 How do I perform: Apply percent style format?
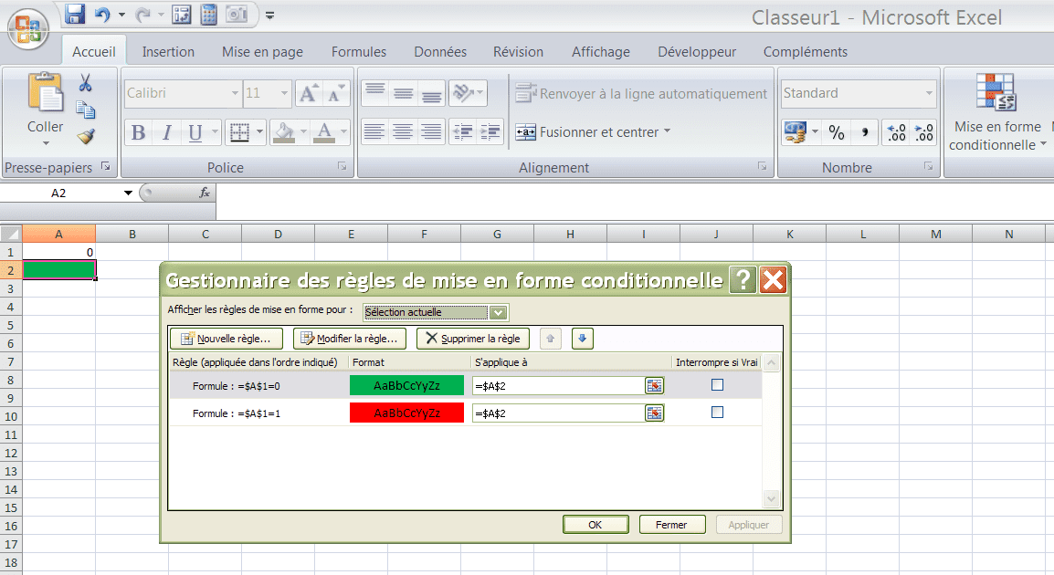[837, 132]
